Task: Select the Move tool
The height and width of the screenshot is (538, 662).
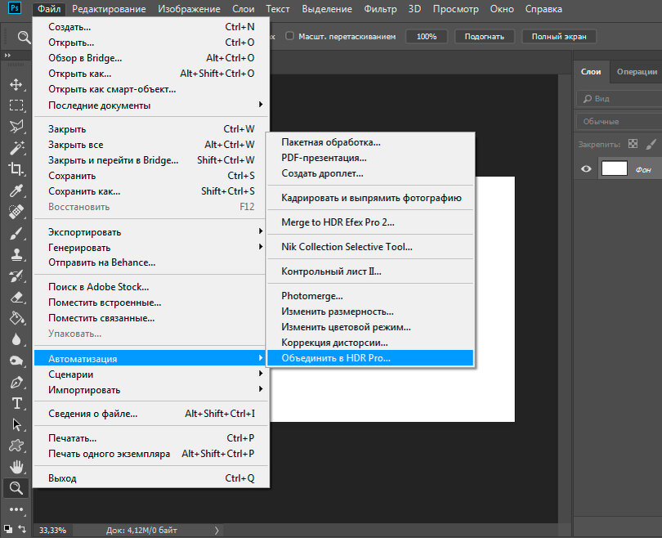Action: [x=16, y=84]
